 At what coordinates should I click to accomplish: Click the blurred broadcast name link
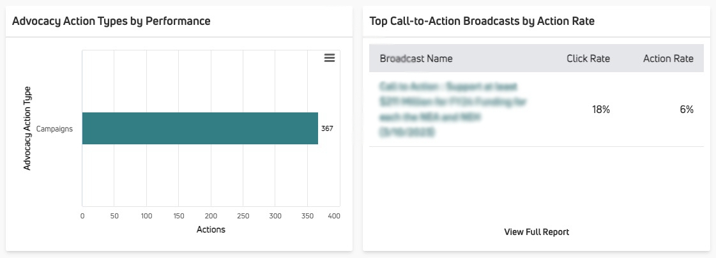pyautogui.click(x=452, y=110)
